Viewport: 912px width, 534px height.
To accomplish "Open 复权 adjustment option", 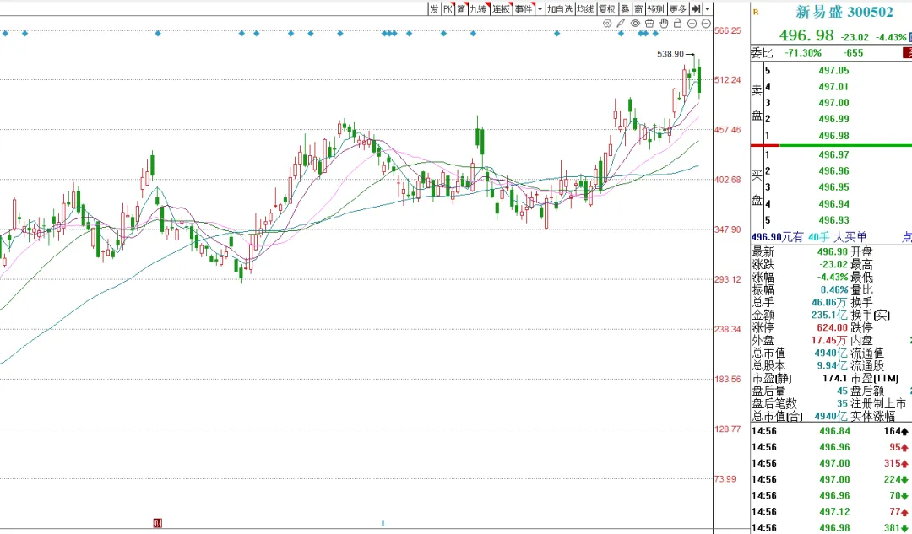I will click(x=607, y=8).
